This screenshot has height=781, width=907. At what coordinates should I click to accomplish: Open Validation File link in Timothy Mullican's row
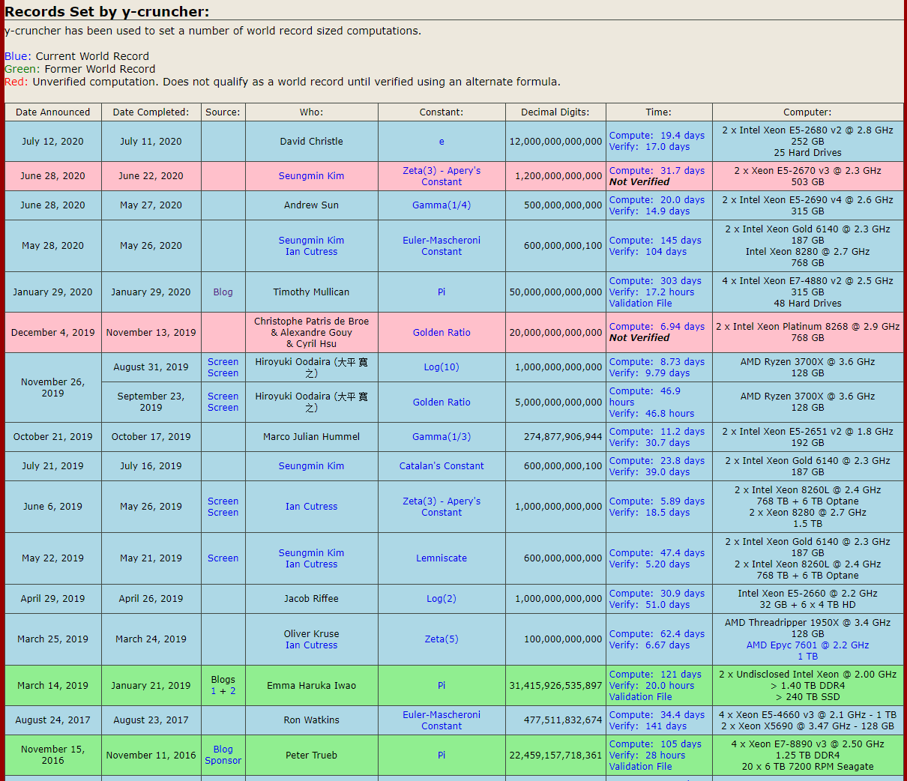(x=640, y=304)
